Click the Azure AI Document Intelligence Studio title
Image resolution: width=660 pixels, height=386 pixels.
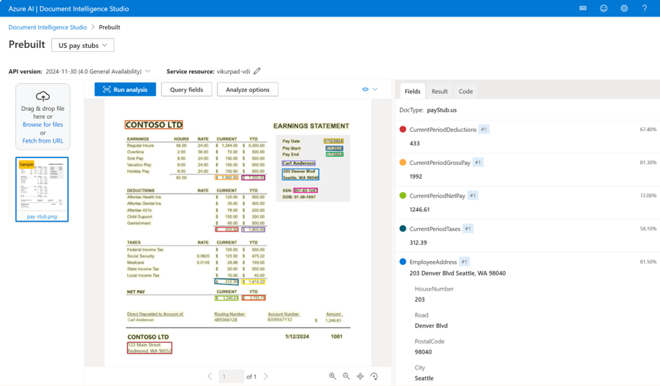(x=68, y=8)
